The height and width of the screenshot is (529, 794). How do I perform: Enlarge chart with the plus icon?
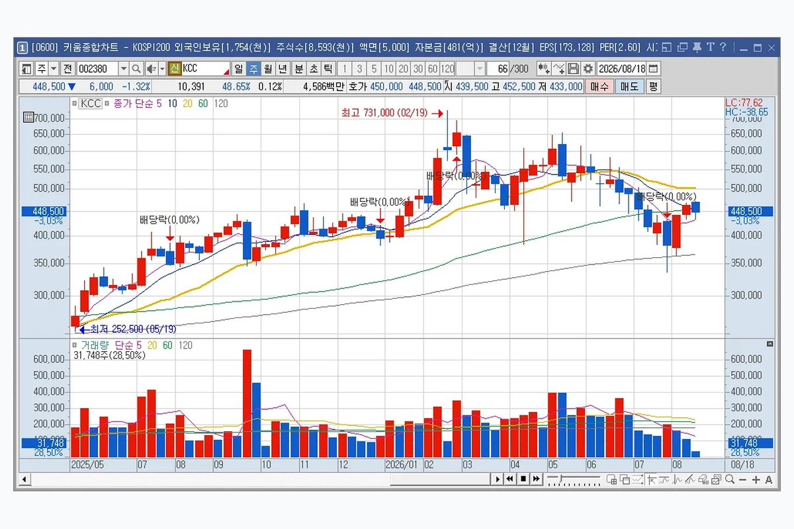(x=756, y=479)
